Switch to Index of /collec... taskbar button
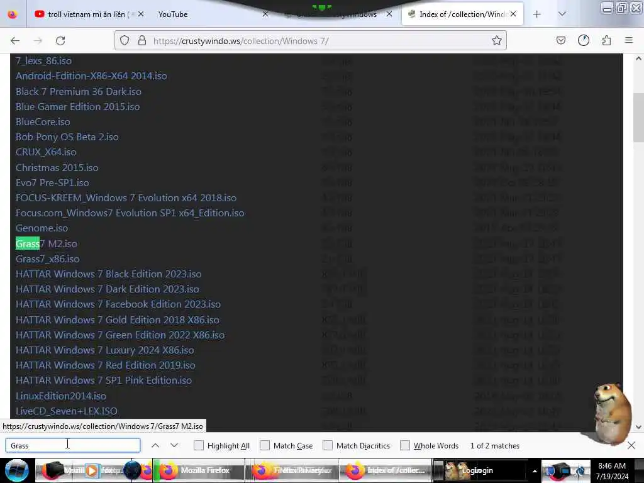 click(x=386, y=470)
